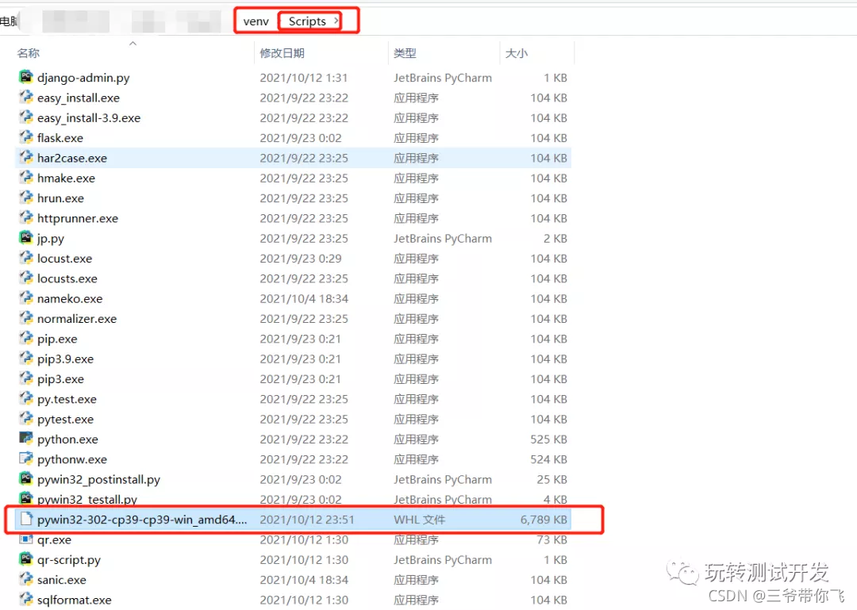The image size is (857, 610).
Task: Select the django-admin.py PyCharm file icon
Action: [25, 77]
